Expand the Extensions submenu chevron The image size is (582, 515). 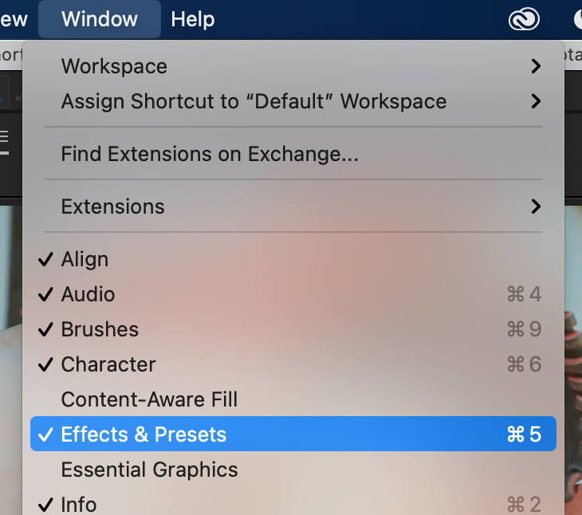(x=536, y=206)
